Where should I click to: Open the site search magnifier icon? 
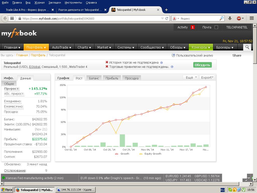(x=247, y=47)
